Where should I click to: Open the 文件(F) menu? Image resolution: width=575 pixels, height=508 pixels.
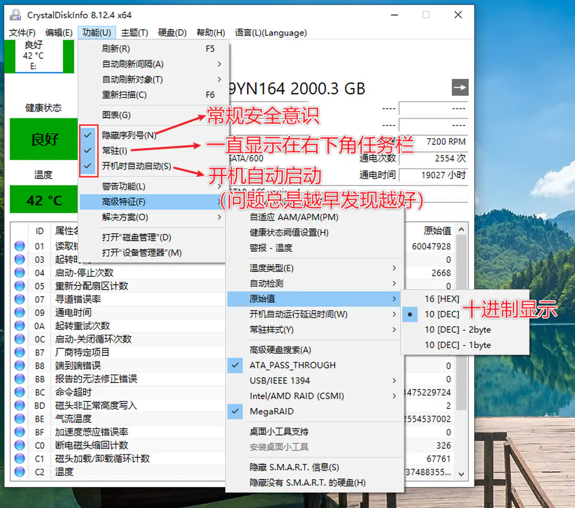[x=22, y=33]
